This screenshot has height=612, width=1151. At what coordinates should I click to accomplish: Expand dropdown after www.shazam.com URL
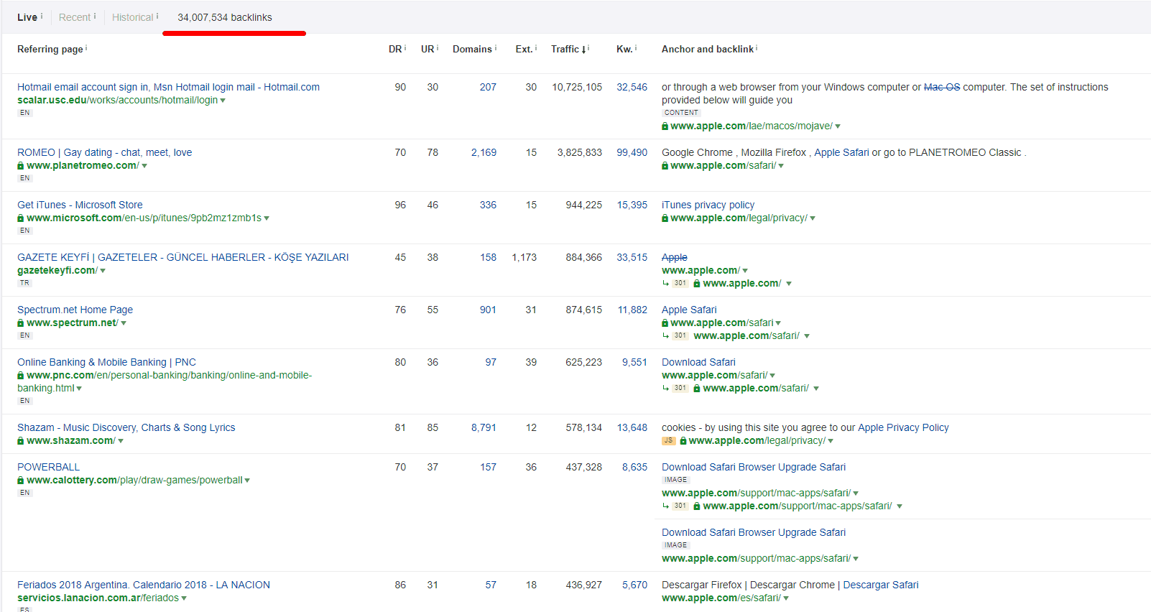click(121, 441)
